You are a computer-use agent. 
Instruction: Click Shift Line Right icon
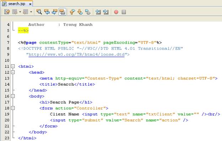[x=106, y=12]
